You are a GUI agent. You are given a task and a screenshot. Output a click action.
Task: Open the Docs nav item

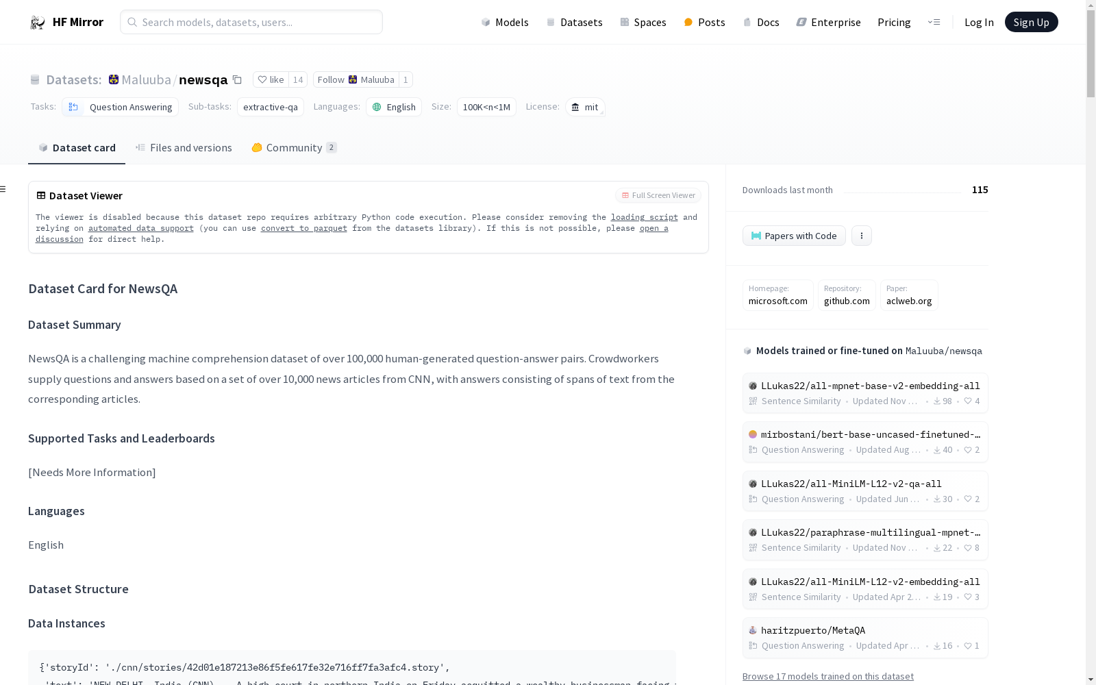coord(761,23)
